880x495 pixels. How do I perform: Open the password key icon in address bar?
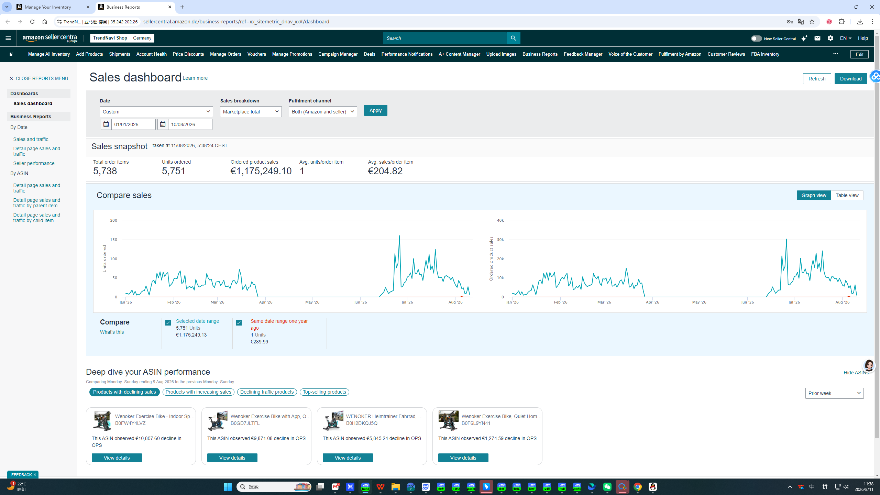790,22
